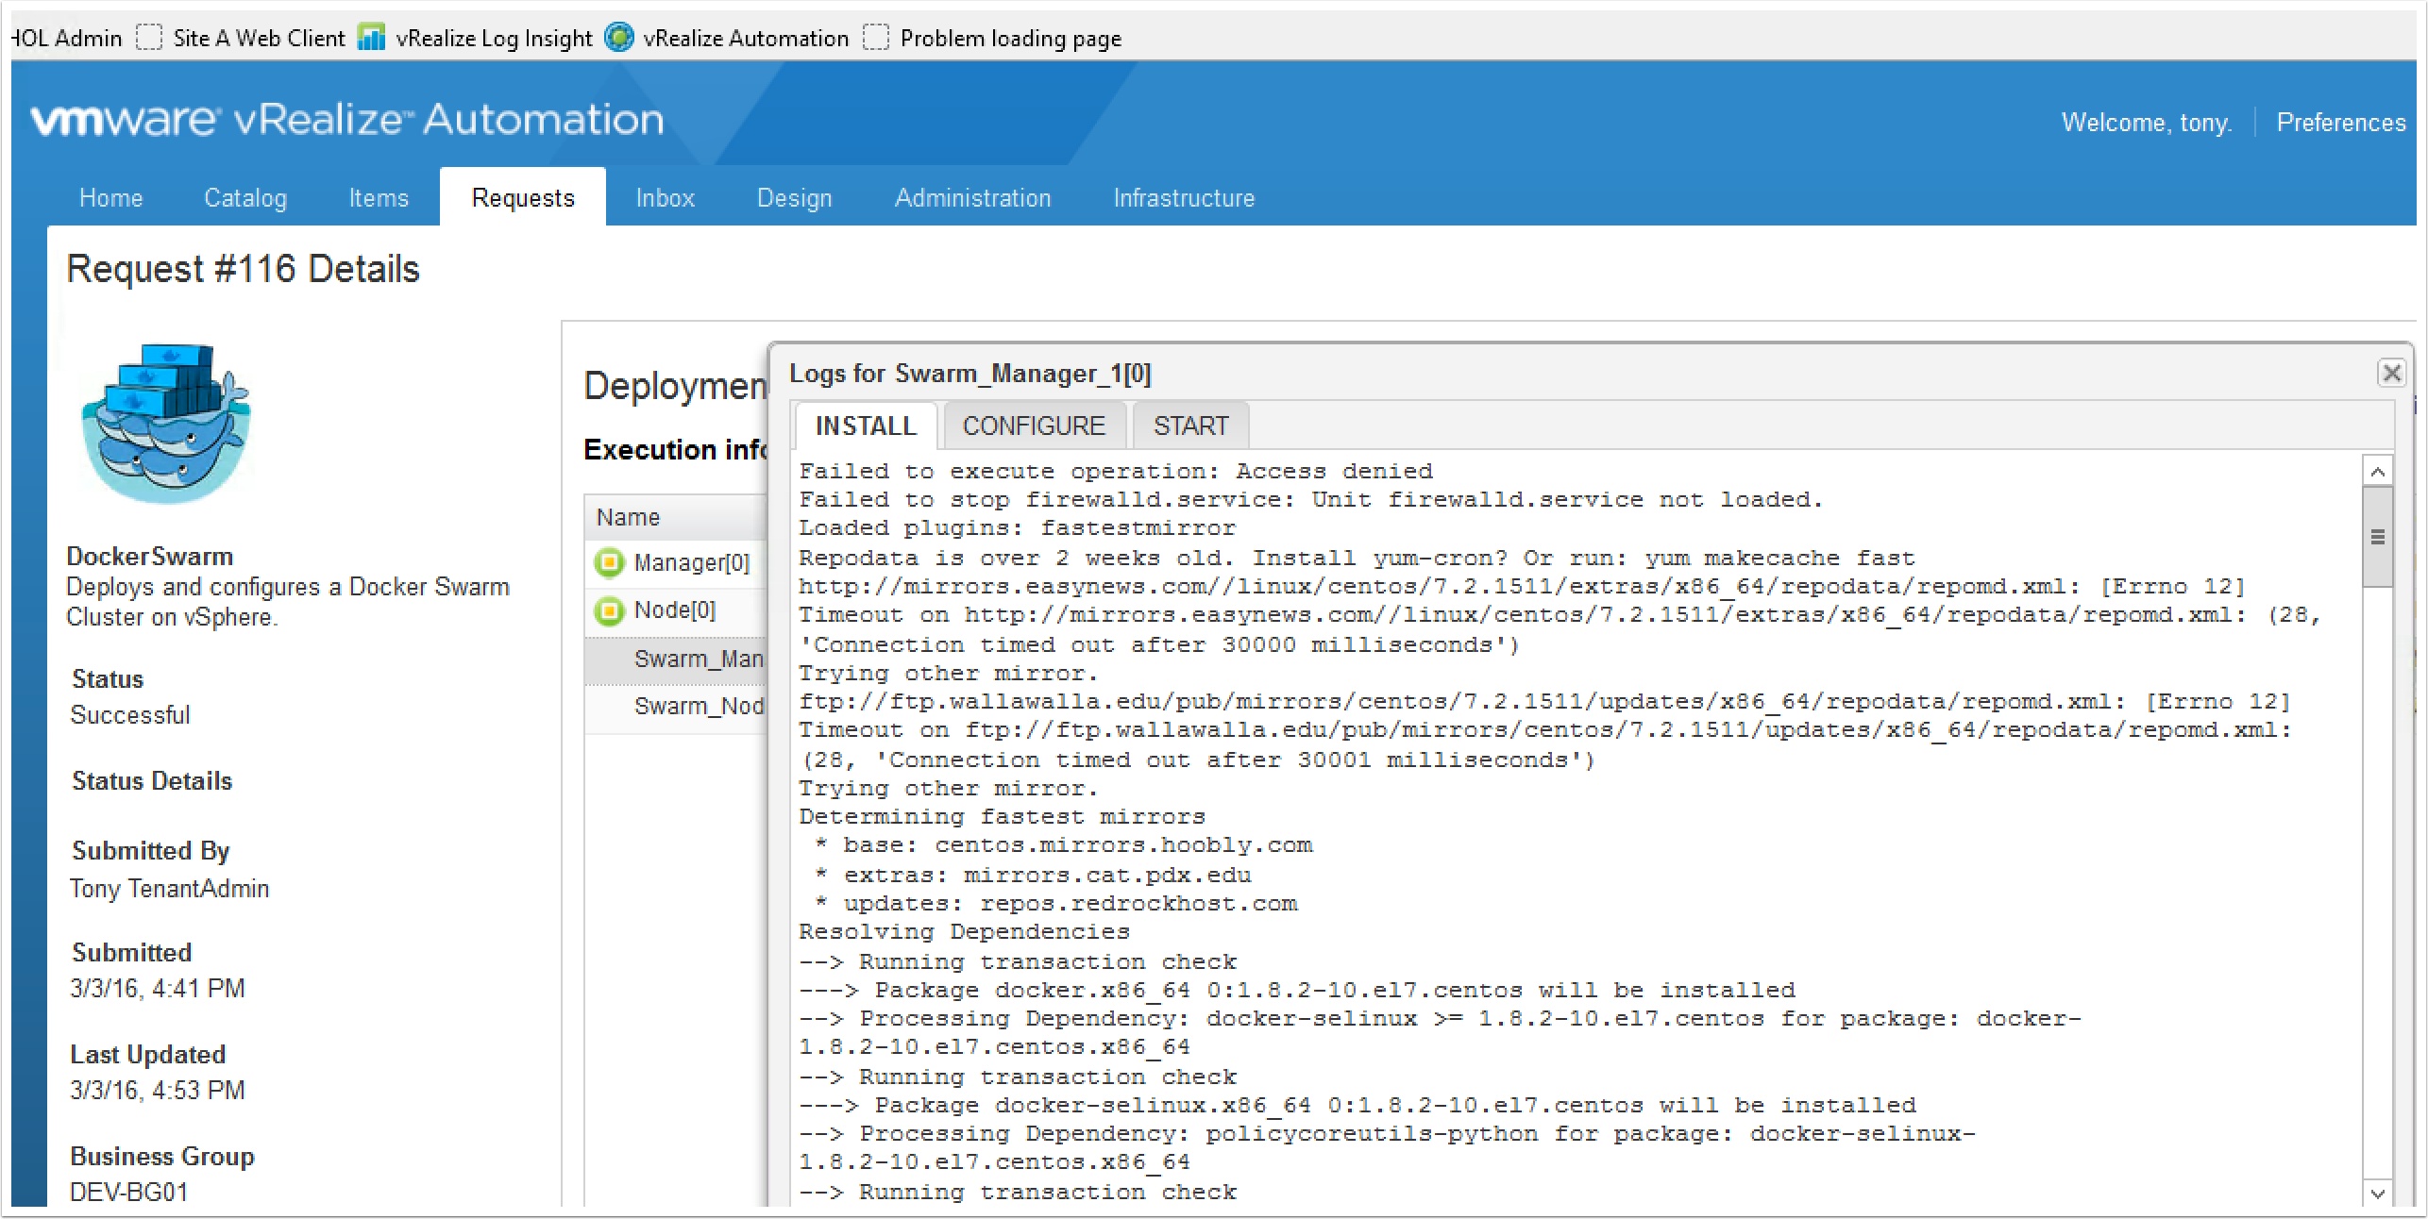This screenshot has width=2428, height=1219.
Task: Click the '3/3/16, 4:53 PM' last updated value
Action: pos(158,1091)
